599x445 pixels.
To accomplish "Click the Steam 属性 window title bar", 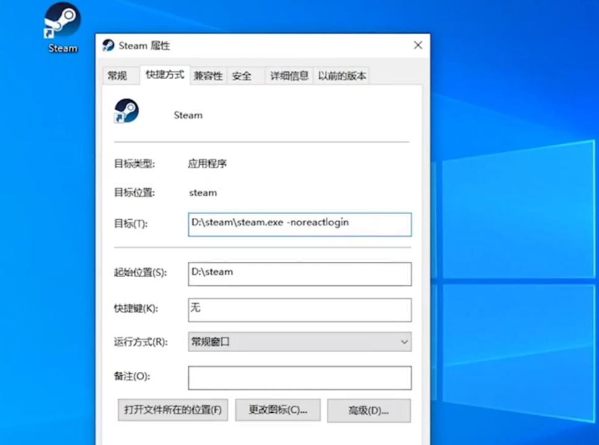I will pyautogui.click(x=260, y=45).
